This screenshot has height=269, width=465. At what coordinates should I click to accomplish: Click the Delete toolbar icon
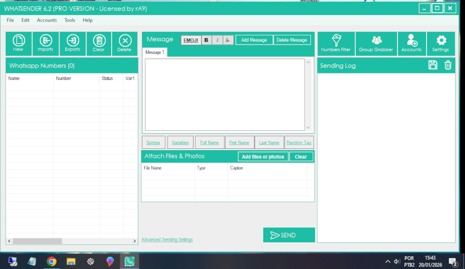click(x=124, y=44)
